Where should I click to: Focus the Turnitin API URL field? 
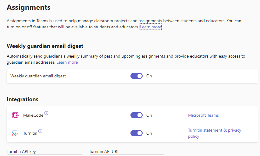pos(127,155)
